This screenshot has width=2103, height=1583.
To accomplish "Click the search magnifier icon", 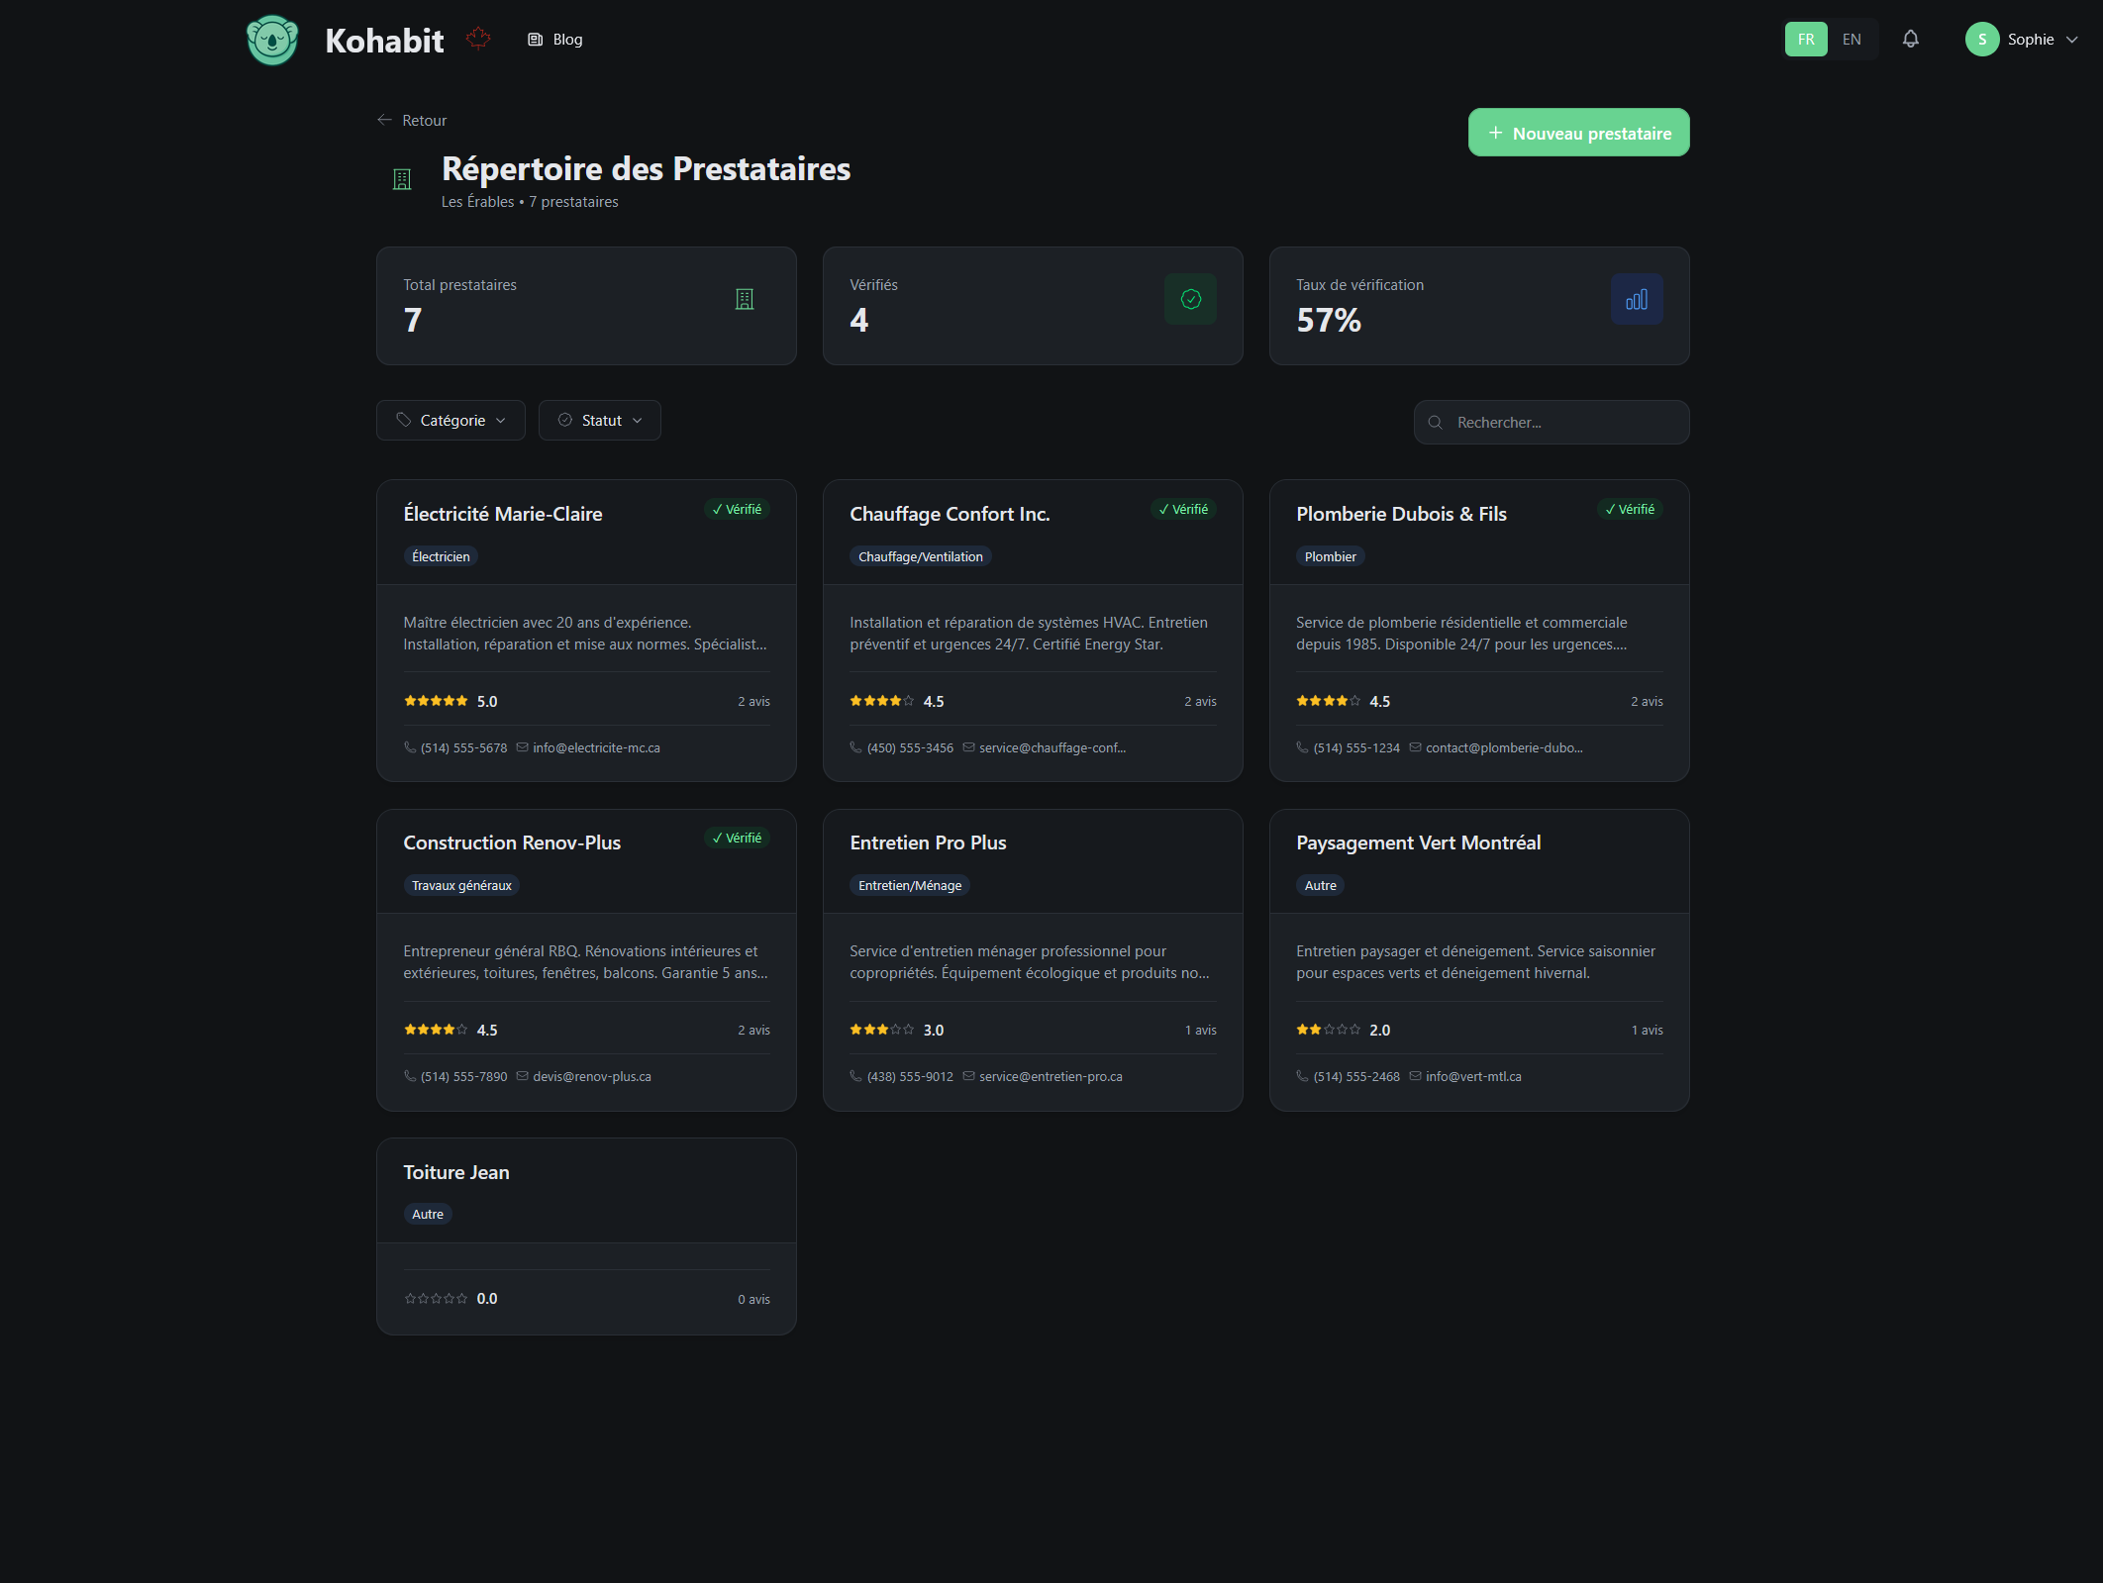I will (1436, 422).
